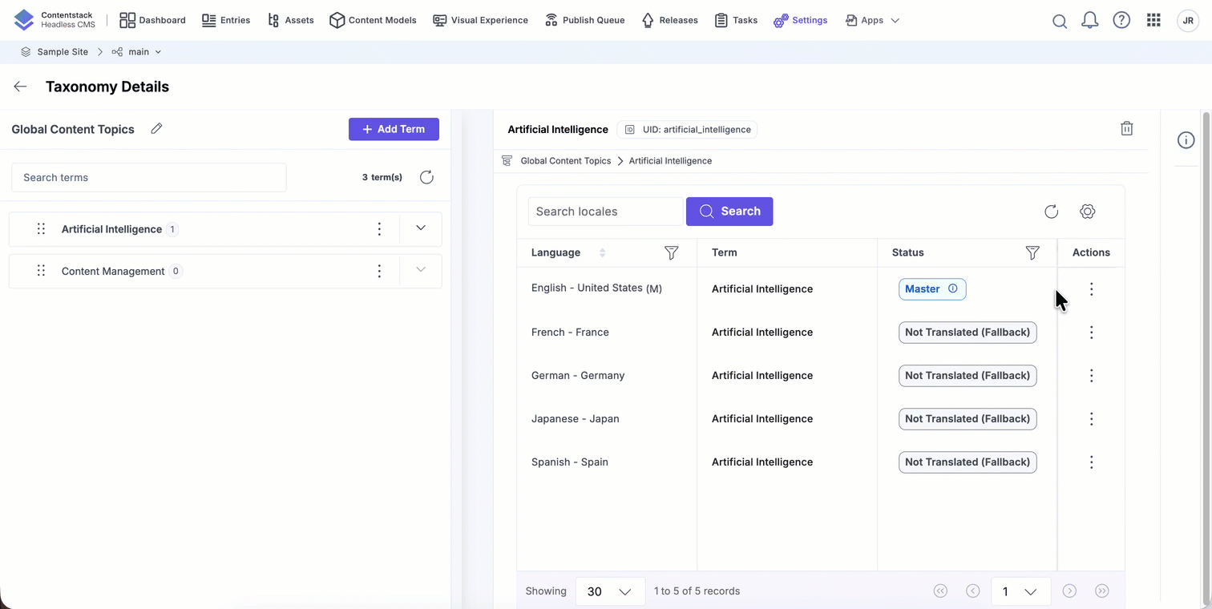Open the info panel icon on right
This screenshot has height=609, width=1212.
point(1186,140)
